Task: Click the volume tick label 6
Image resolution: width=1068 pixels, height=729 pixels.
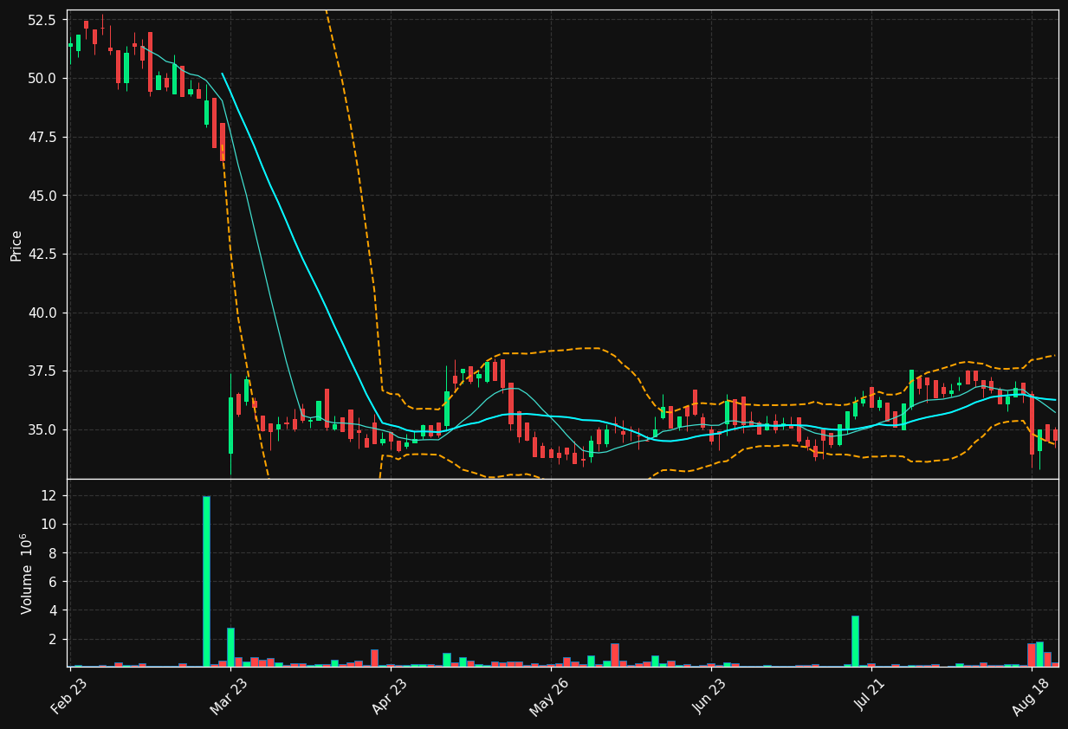Action: (54, 582)
